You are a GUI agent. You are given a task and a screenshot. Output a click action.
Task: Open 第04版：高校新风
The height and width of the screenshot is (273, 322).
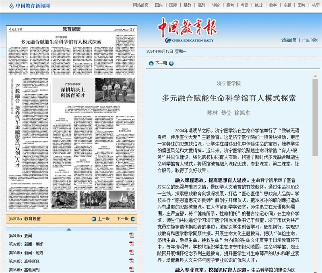coord(24,261)
